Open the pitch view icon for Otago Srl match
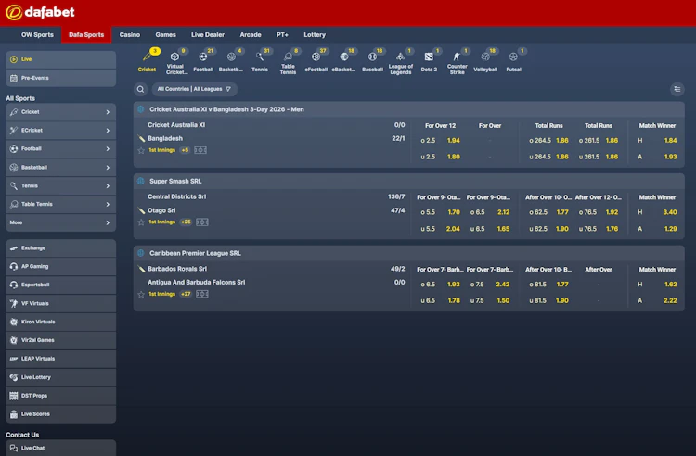 [202, 222]
